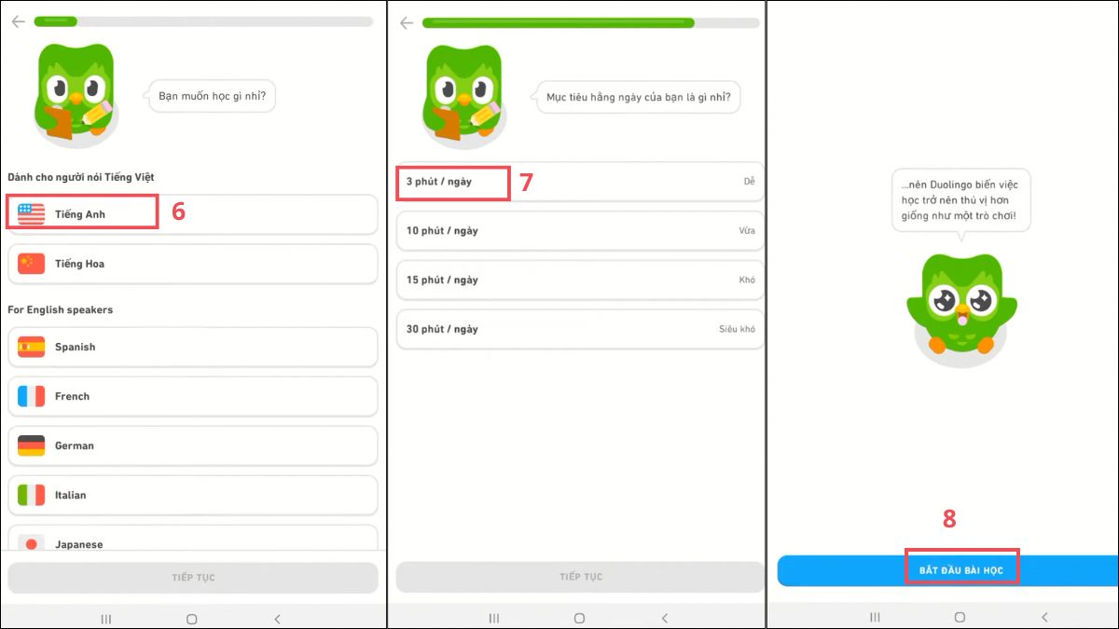Choose the Italian course
The height and width of the screenshot is (629, 1119).
point(193,495)
